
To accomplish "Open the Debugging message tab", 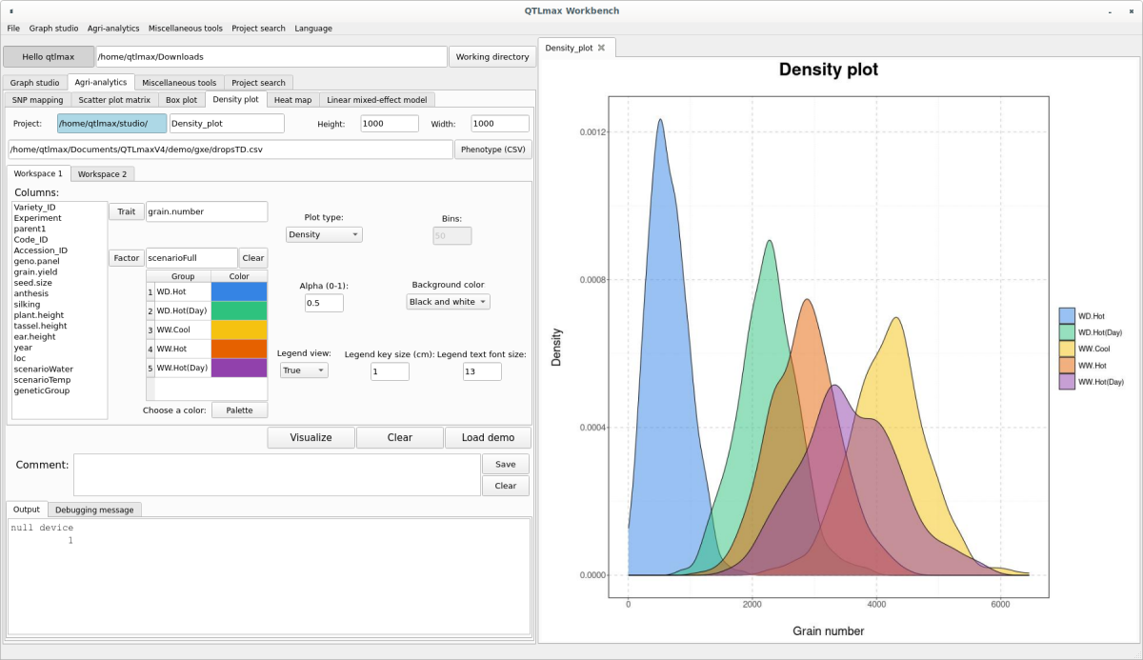I will tap(94, 510).
